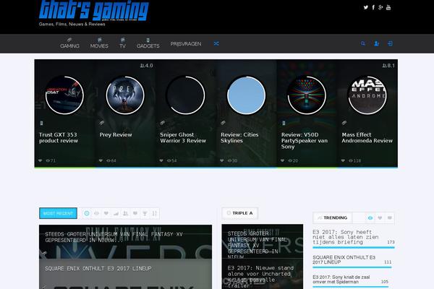434x289 pixels.
Task: Sort posts by rating bar-chart icon
Action: pos(116,213)
